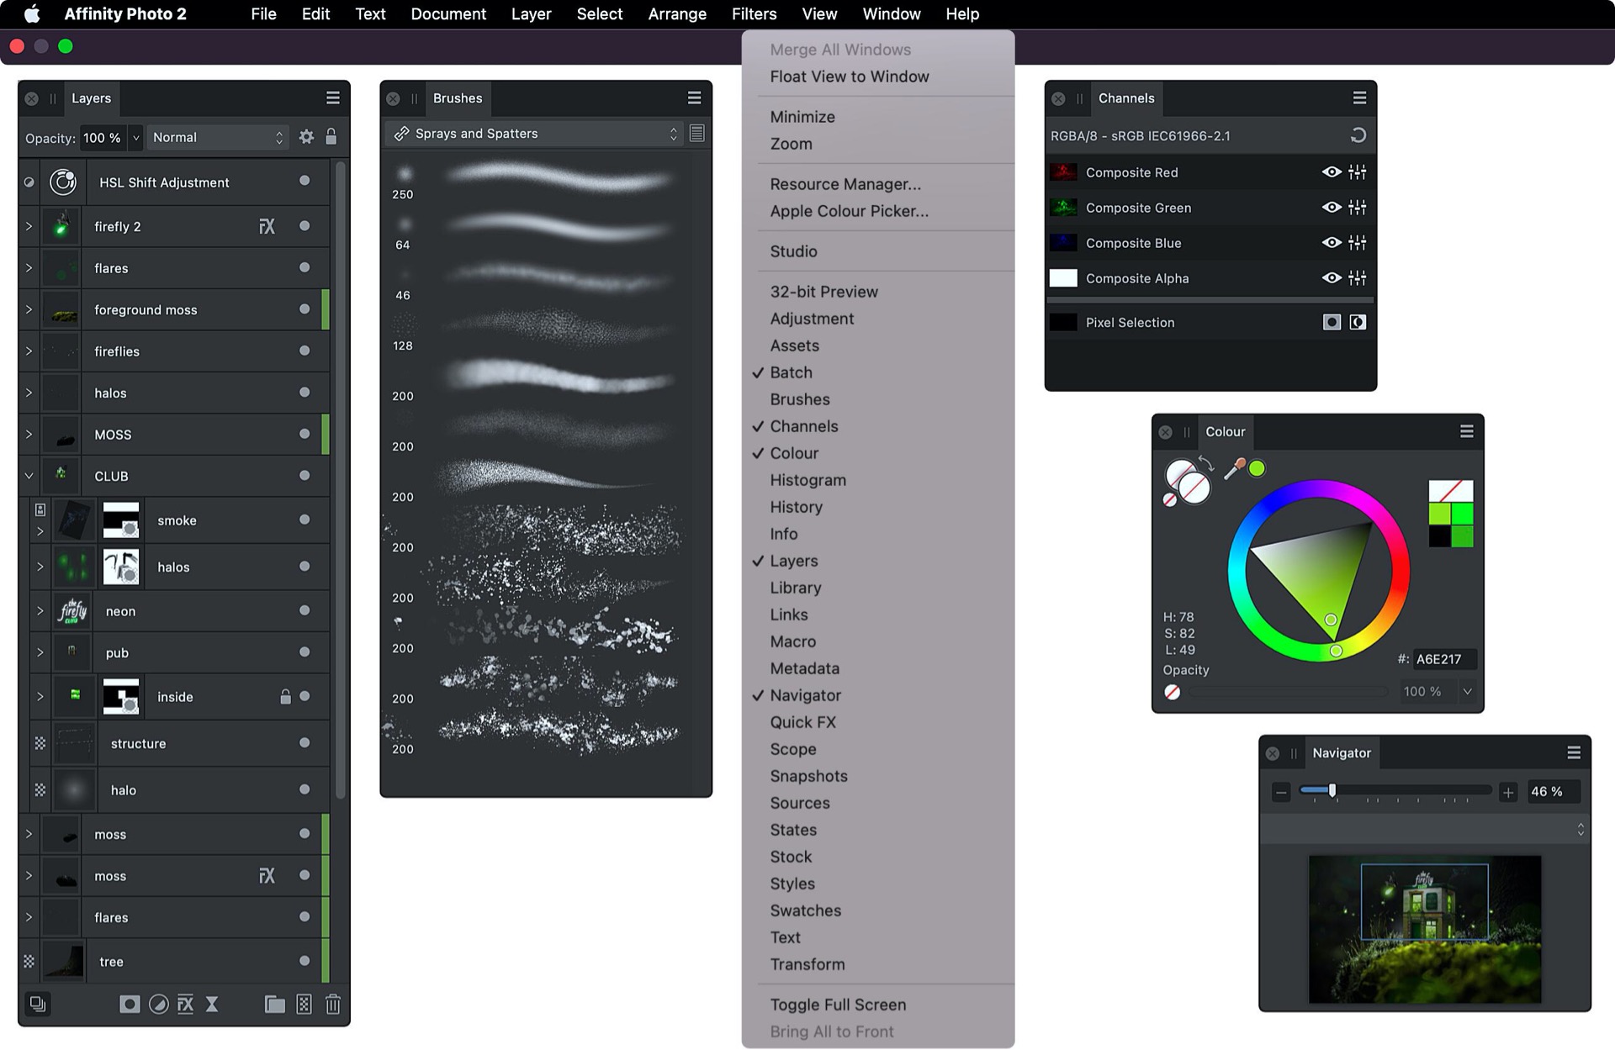The image size is (1615, 1050).
Task: Expand the foreground moss layer group
Action: click(29, 309)
